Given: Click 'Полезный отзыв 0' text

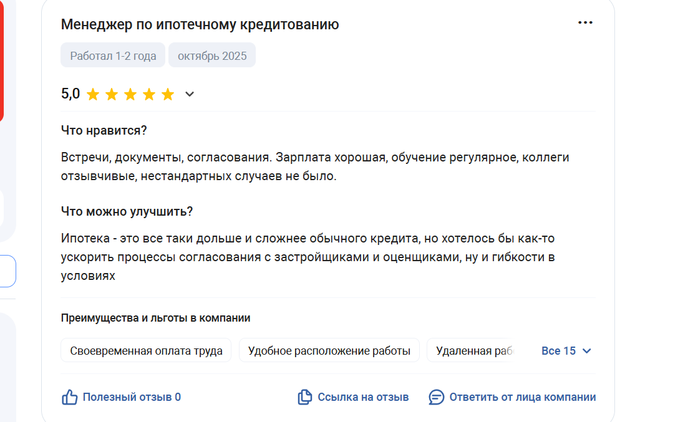Looking at the screenshot, I should 132,397.
